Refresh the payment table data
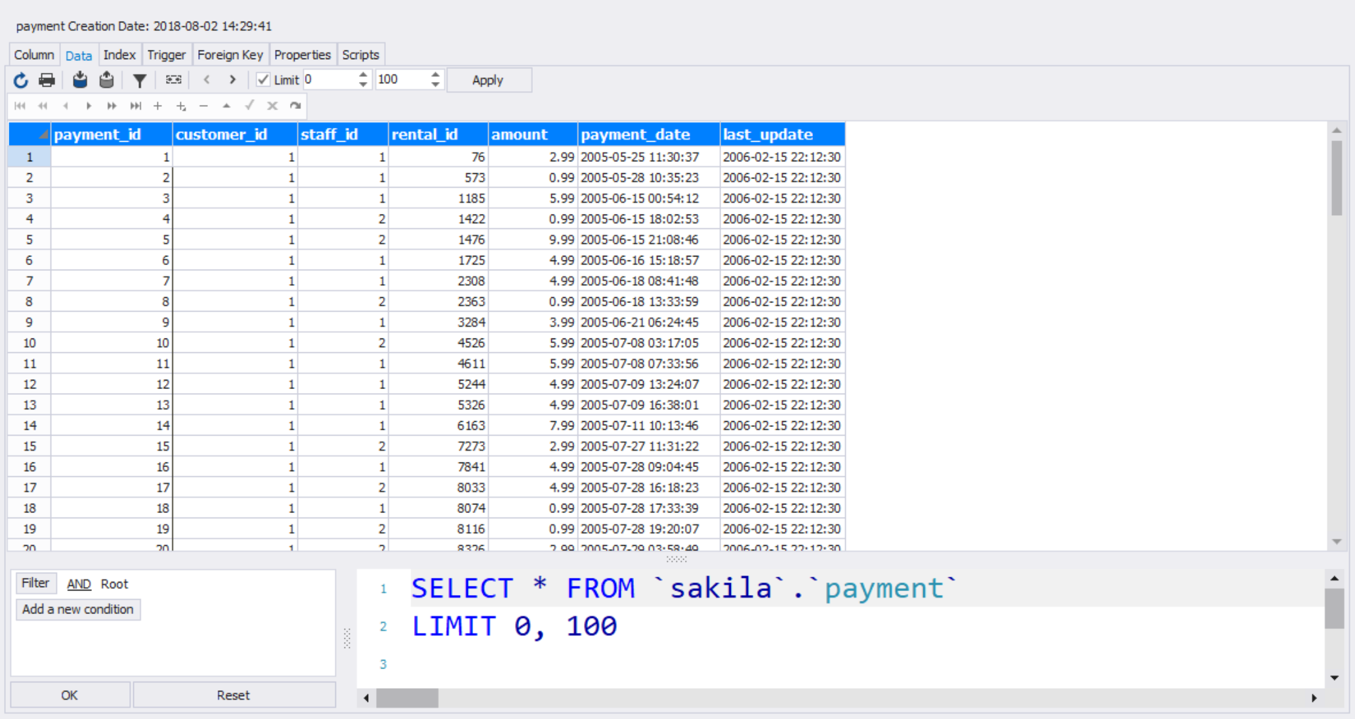This screenshot has height=719, width=1355. tap(21, 80)
